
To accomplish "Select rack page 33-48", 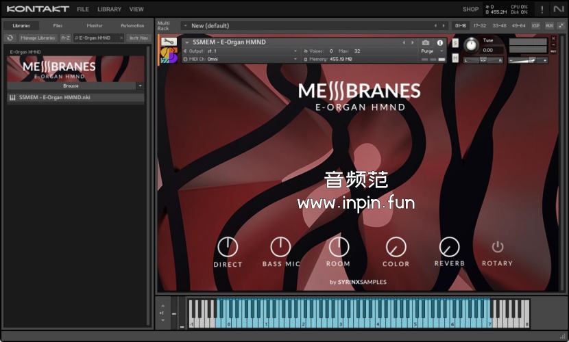I will point(499,26).
